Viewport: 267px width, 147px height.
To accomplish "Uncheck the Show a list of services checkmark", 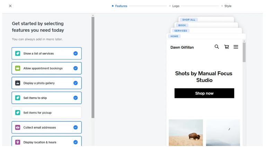I will 75,53.
